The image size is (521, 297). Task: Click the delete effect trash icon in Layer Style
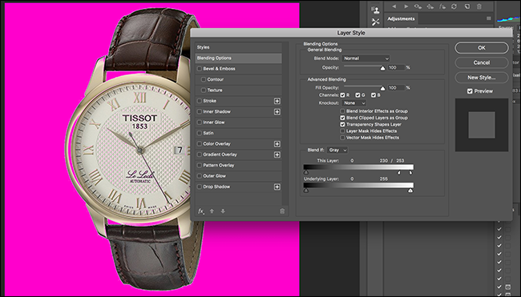(x=282, y=211)
